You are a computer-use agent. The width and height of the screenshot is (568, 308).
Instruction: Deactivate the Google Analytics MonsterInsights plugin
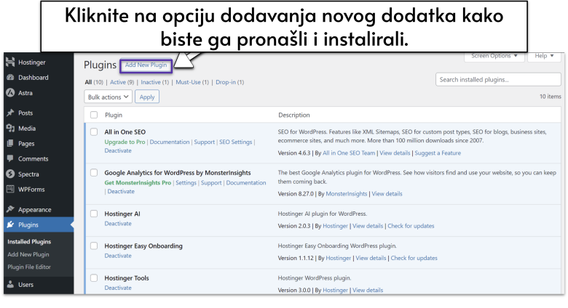click(121, 192)
